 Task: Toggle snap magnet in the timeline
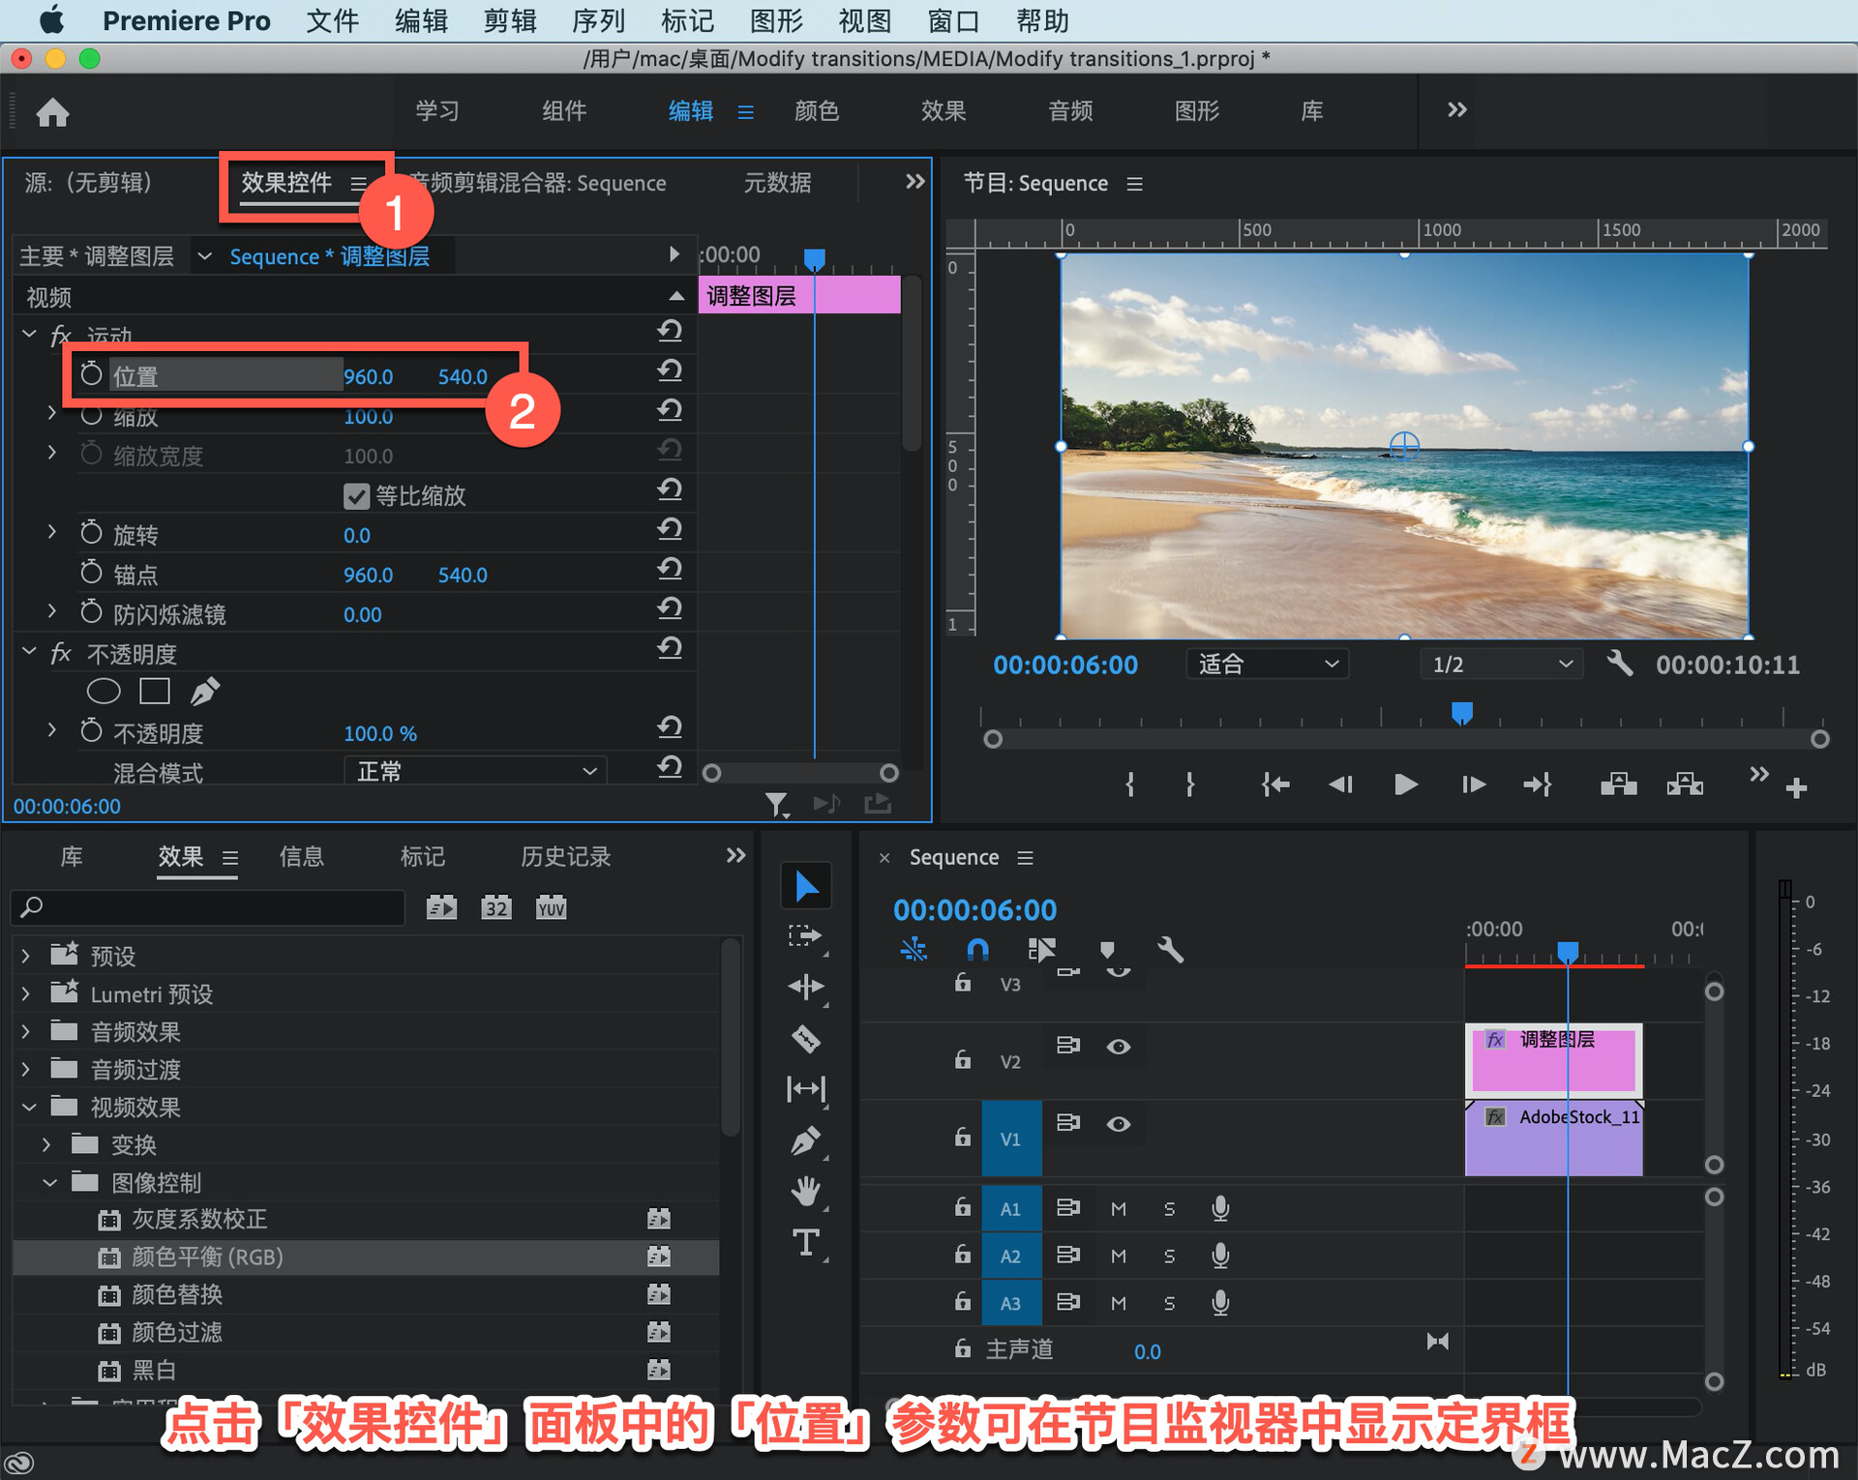tap(977, 950)
